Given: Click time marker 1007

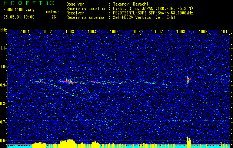Looking at the screenshot, I should pos(159,31).
